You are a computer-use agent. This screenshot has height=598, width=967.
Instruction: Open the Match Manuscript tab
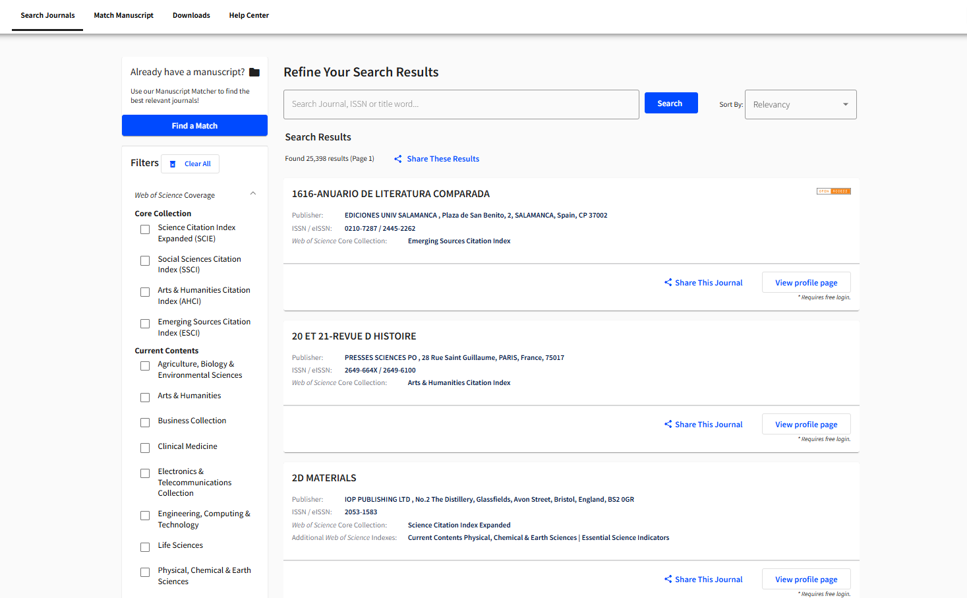[x=123, y=15]
